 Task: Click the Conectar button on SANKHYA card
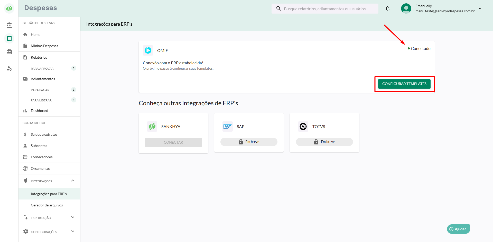(173, 142)
